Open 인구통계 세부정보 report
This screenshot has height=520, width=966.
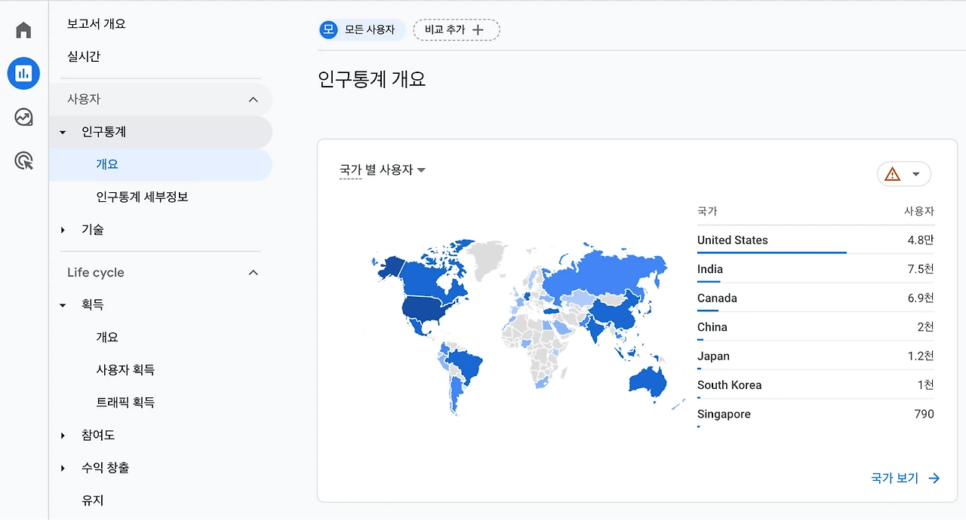[142, 197]
